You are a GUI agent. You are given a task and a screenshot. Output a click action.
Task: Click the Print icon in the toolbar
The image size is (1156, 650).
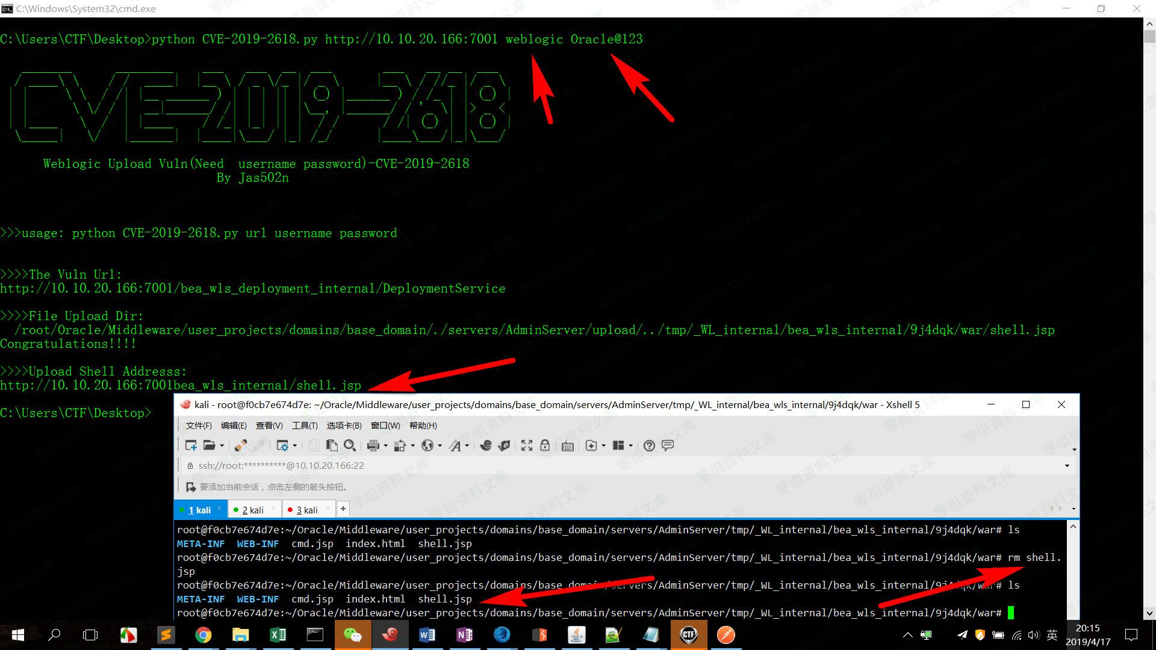tap(373, 445)
